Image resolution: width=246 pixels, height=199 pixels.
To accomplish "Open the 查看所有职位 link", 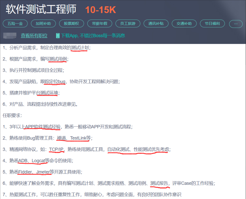I will [34, 36].
